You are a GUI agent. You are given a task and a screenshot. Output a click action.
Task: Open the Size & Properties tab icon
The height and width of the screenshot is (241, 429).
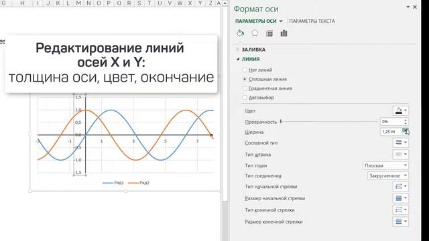point(269,33)
